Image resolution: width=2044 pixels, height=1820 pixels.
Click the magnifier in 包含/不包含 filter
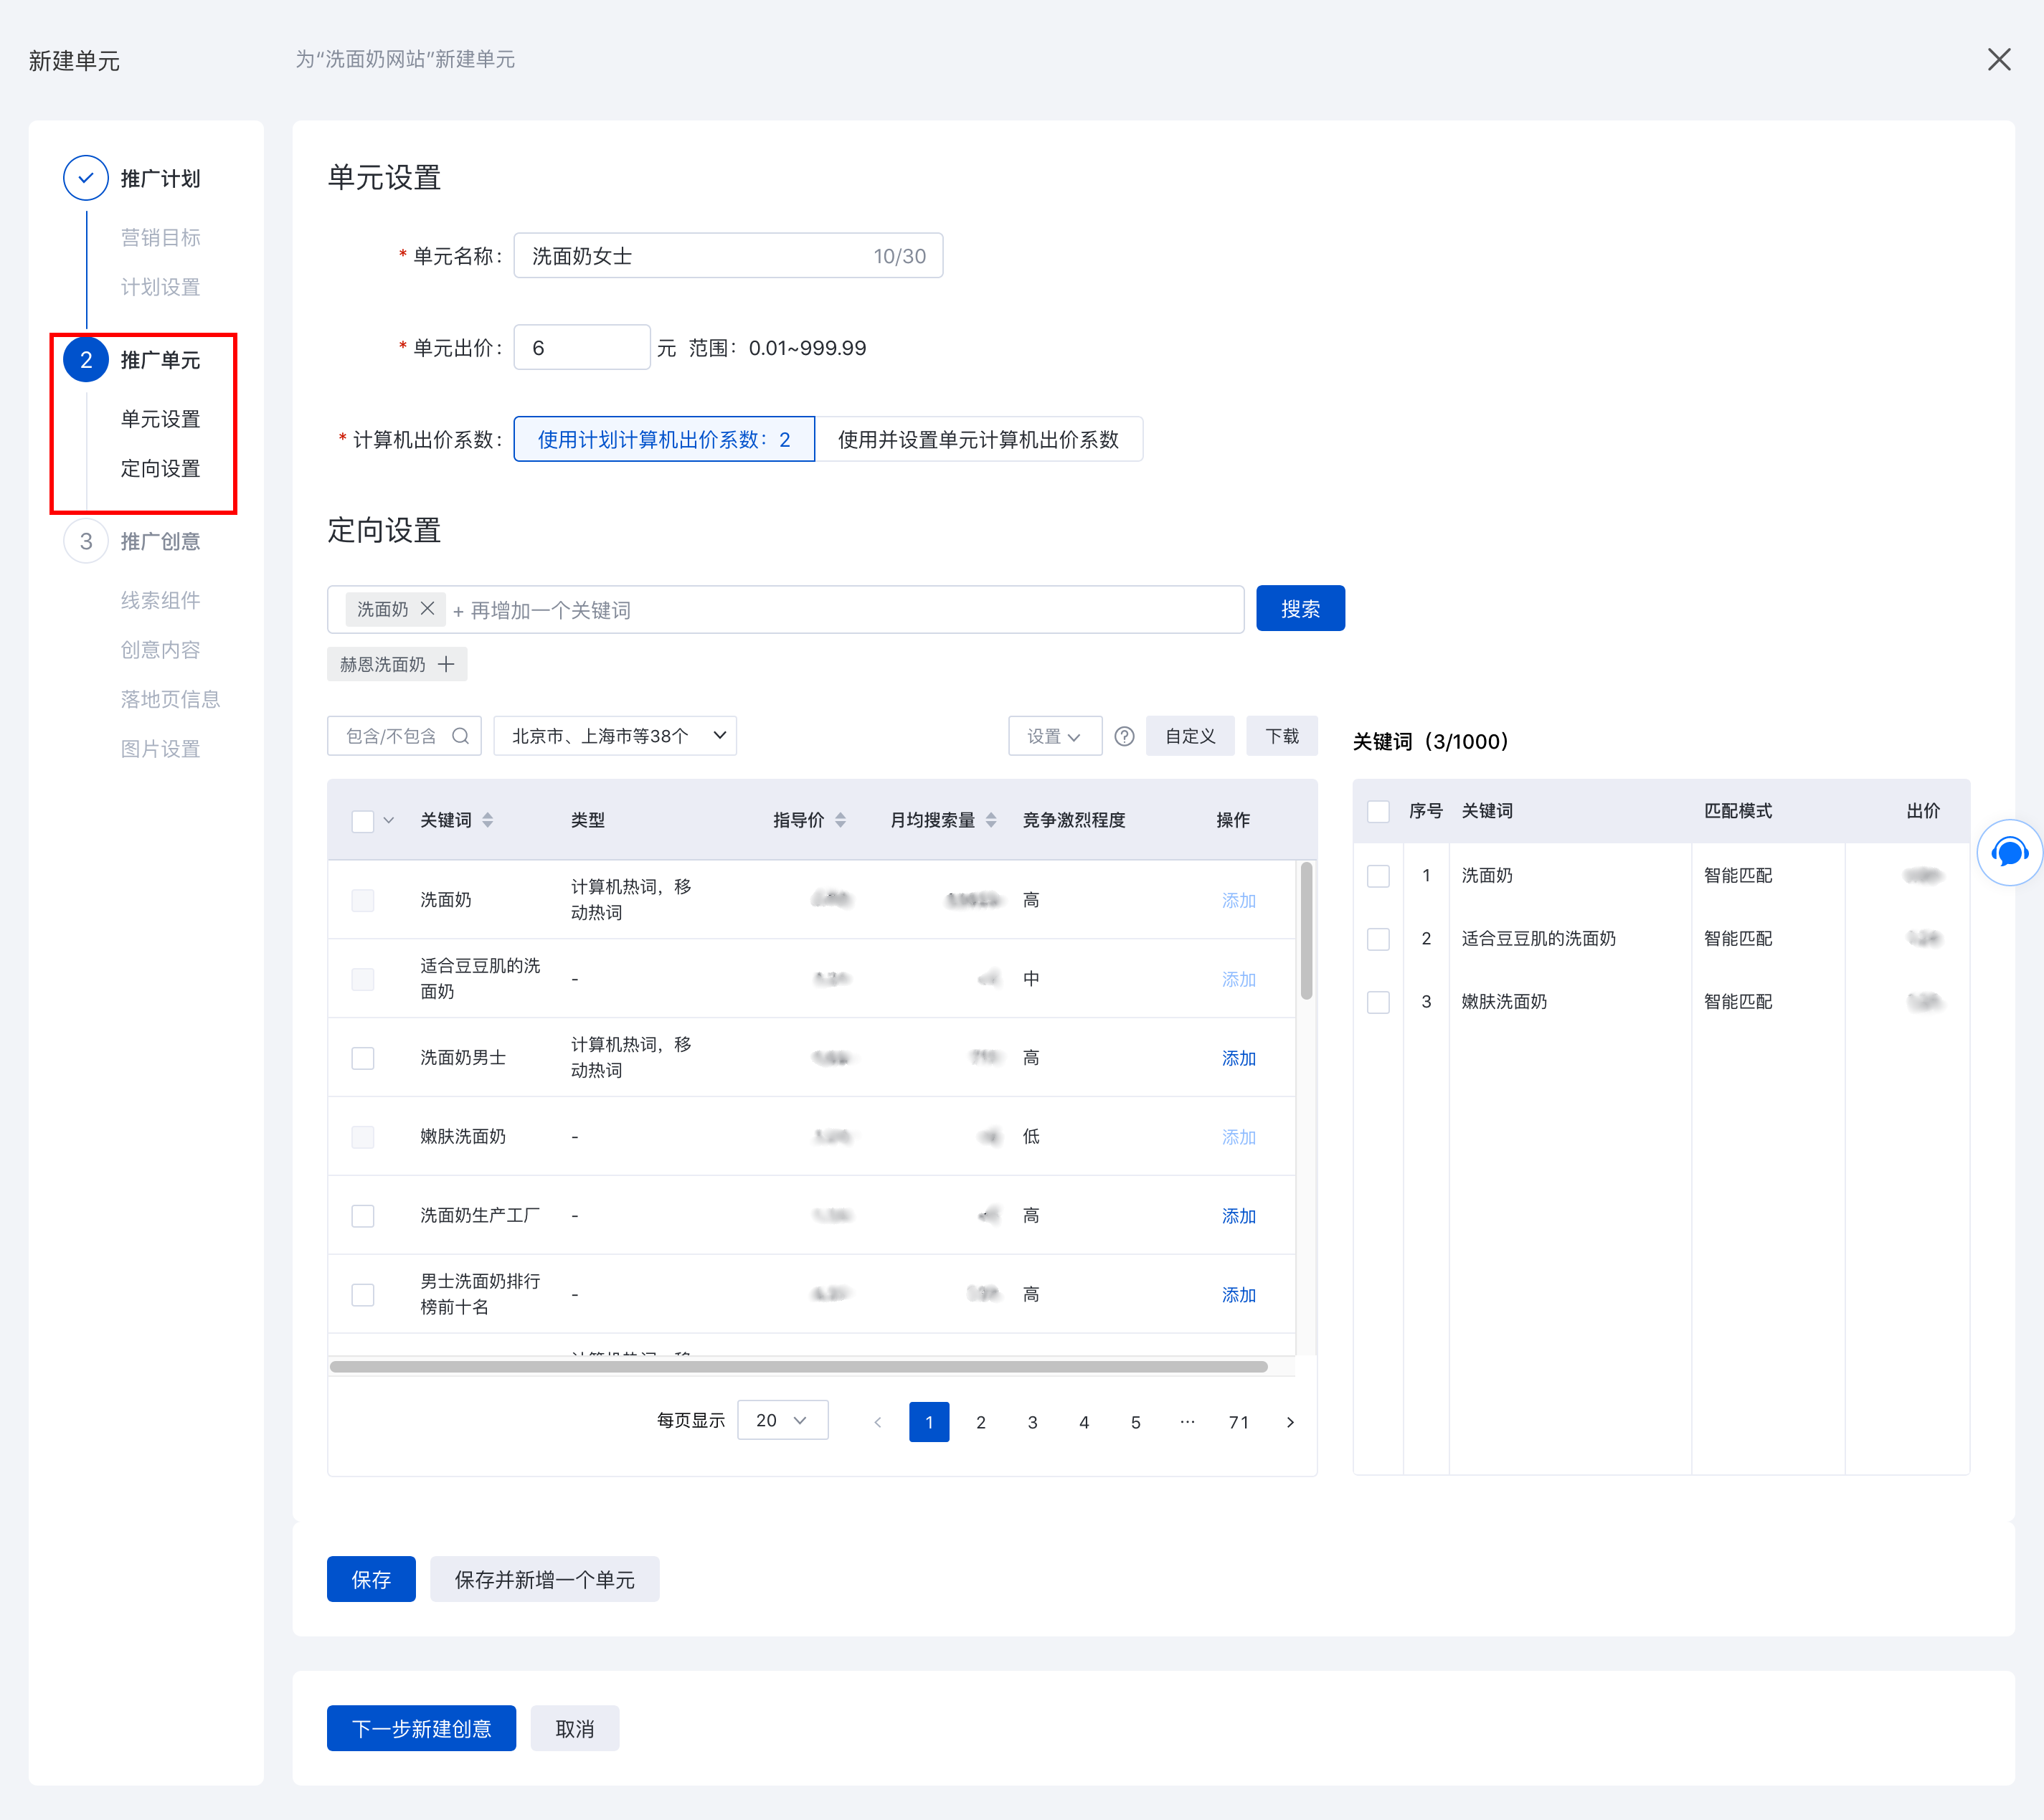point(460,736)
